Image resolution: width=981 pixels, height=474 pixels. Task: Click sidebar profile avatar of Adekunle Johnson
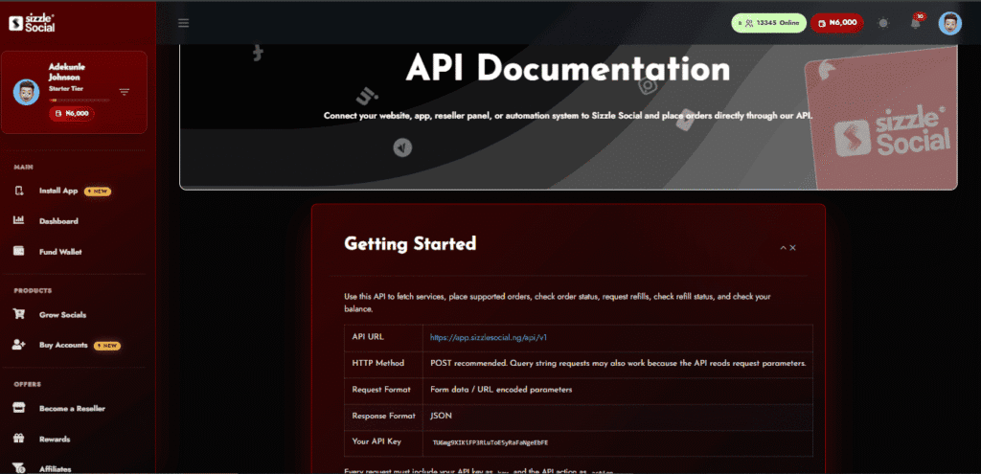[x=26, y=92]
